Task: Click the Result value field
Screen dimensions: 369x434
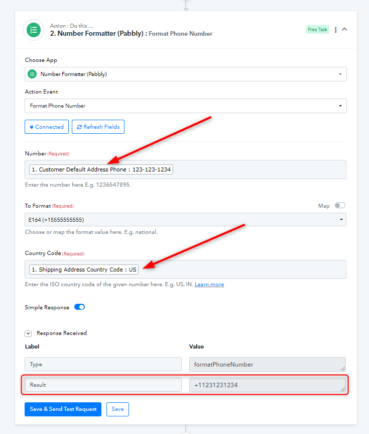Action: [267, 385]
